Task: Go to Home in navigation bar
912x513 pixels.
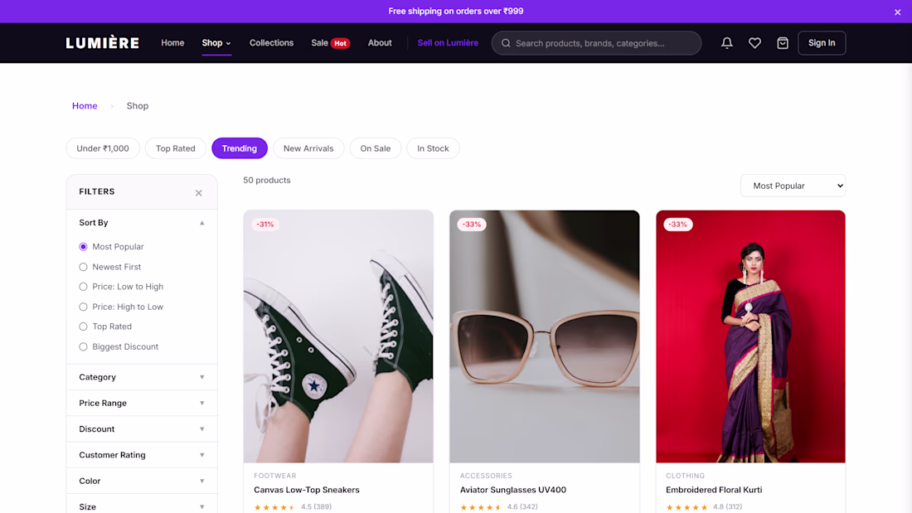Action: click(172, 43)
